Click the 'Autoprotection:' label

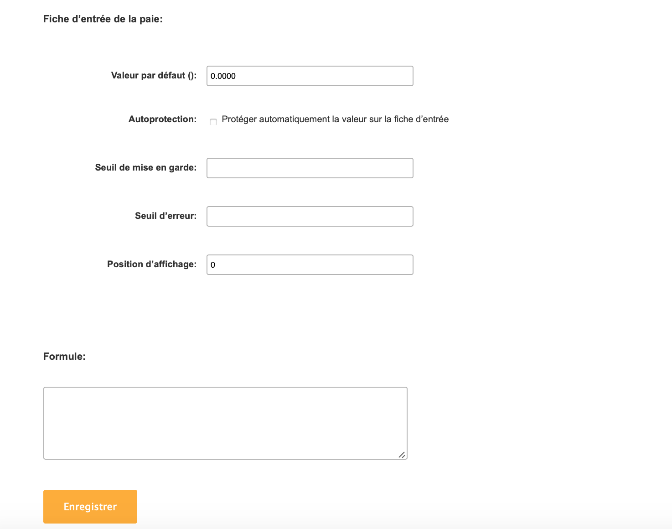(x=162, y=119)
